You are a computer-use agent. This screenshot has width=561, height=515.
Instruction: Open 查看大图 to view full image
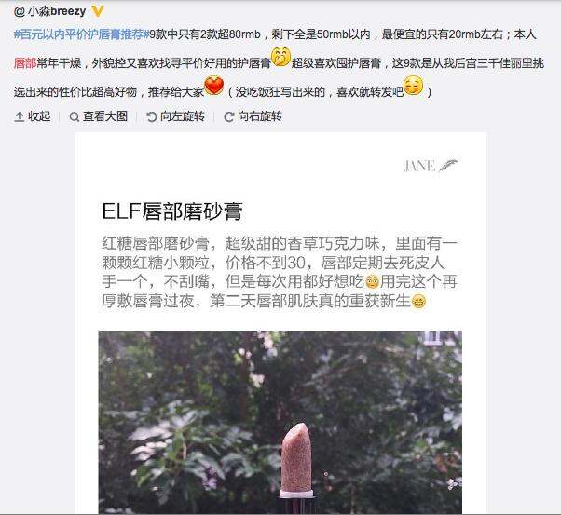coord(99,116)
